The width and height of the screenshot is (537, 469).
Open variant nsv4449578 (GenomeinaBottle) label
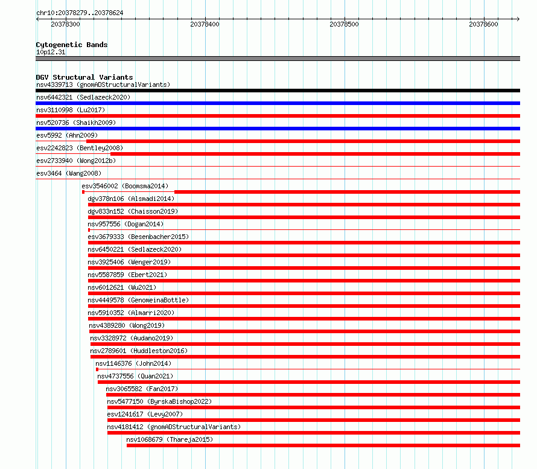coord(138,300)
